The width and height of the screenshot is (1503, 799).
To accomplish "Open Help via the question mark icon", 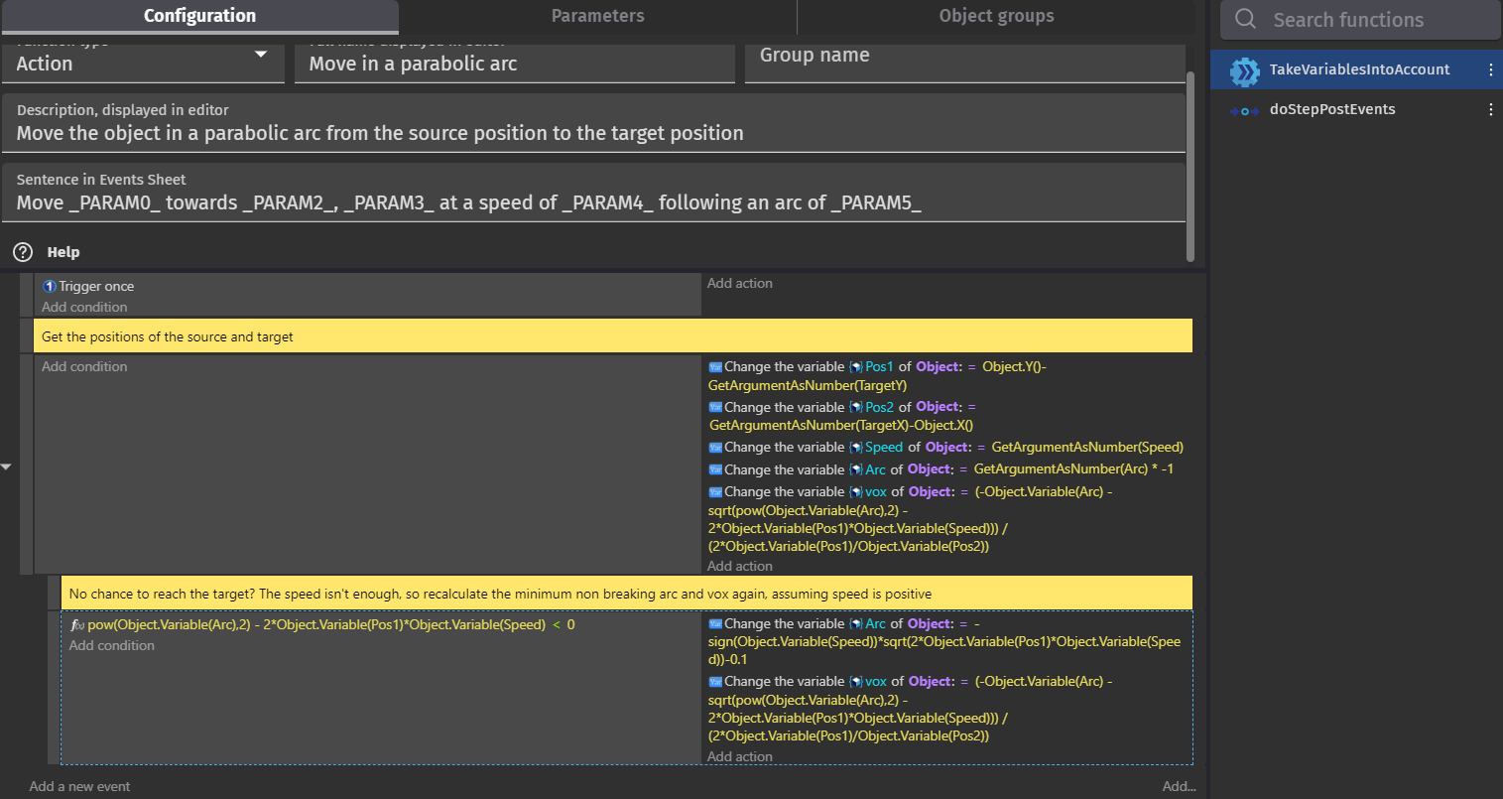I will pyautogui.click(x=22, y=251).
